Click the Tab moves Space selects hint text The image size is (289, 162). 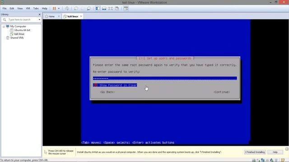(128, 143)
